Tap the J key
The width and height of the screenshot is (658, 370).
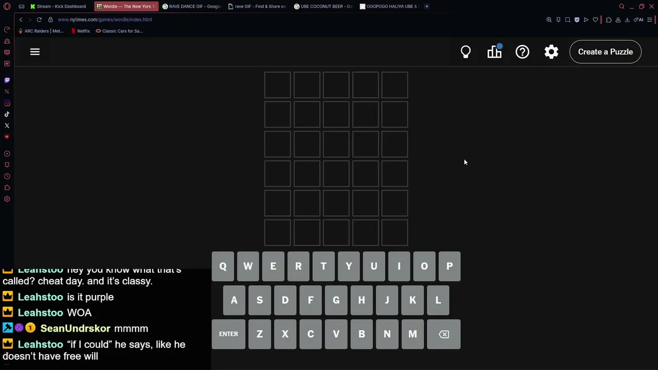387,300
